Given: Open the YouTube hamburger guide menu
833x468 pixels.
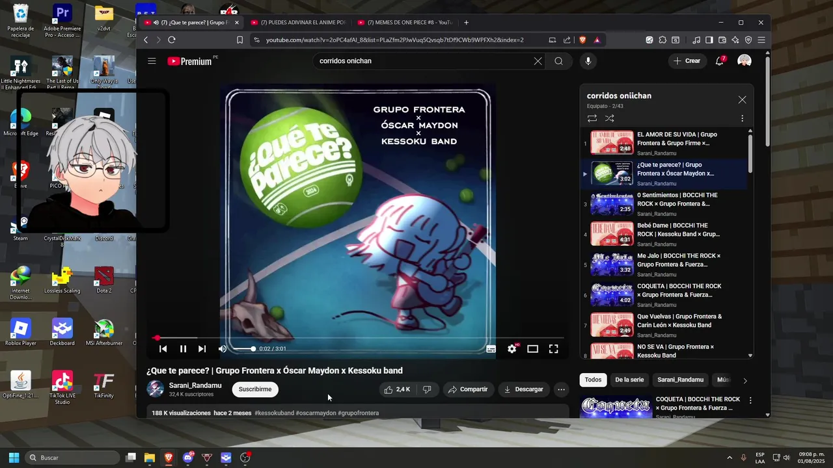Looking at the screenshot, I should coord(152,61).
